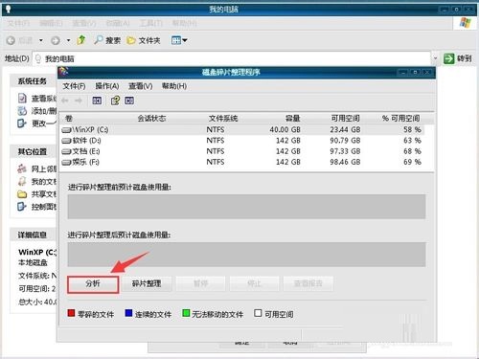Open the Views dropdown arrow in My Computer toolbar
Viewport: 479px width, 359px height.
coord(185,40)
